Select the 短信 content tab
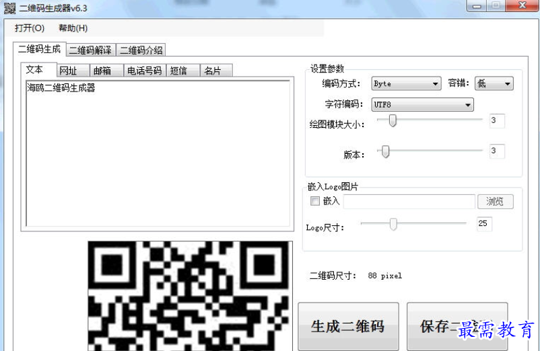 tap(183, 71)
